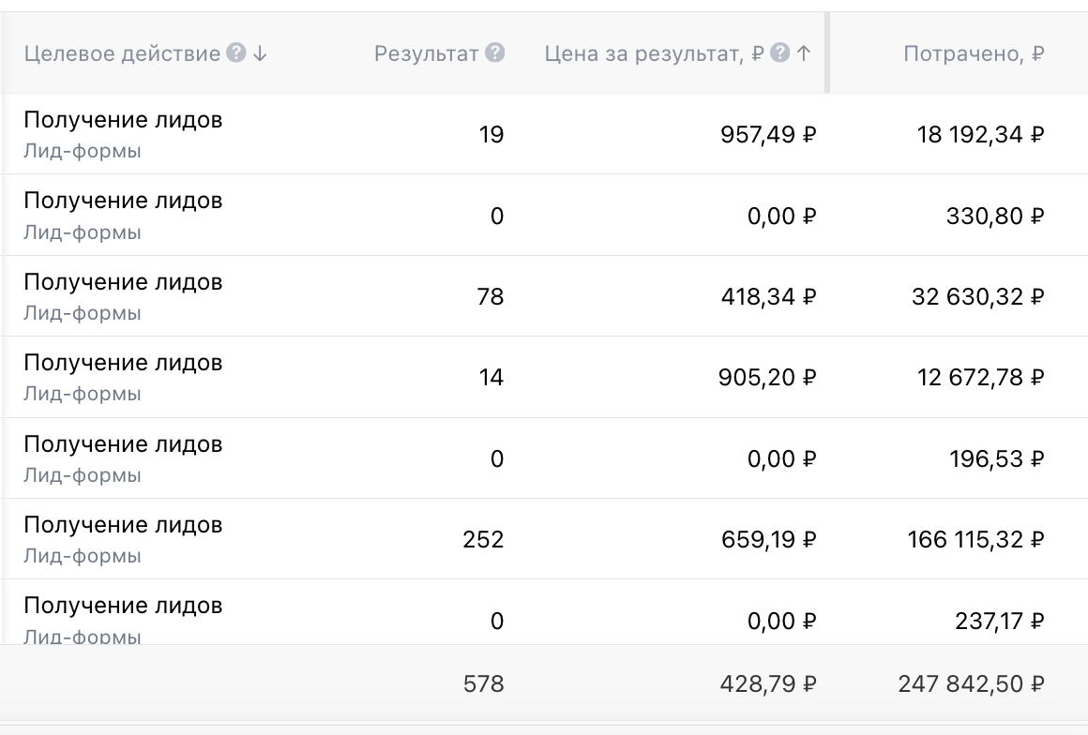
Task: Click help icon beside Целевое действие header
Action: pyautogui.click(x=236, y=53)
